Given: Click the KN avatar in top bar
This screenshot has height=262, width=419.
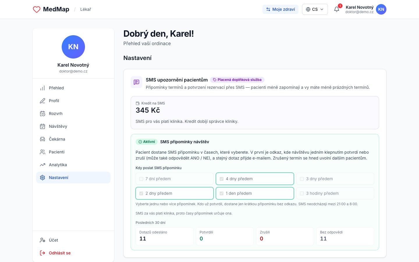Looking at the screenshot, I should pyautogui.click(x=381, y=9).
